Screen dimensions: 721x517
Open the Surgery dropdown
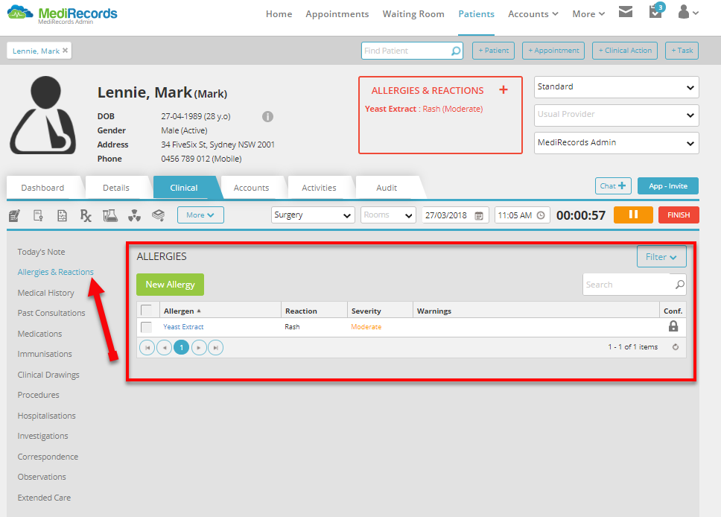coord(313,215)
